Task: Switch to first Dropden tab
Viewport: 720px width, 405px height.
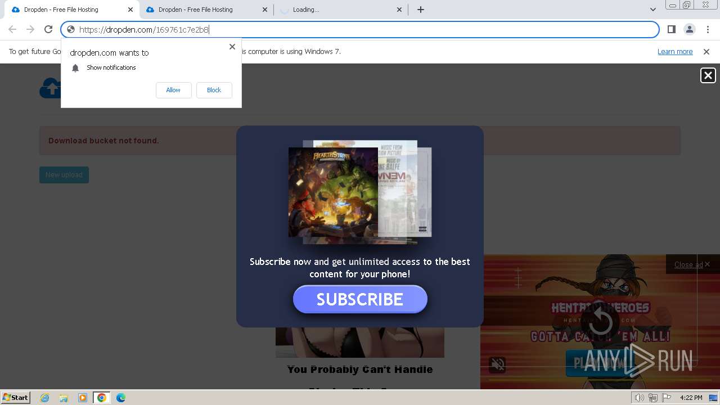Action: click(70, 10)
